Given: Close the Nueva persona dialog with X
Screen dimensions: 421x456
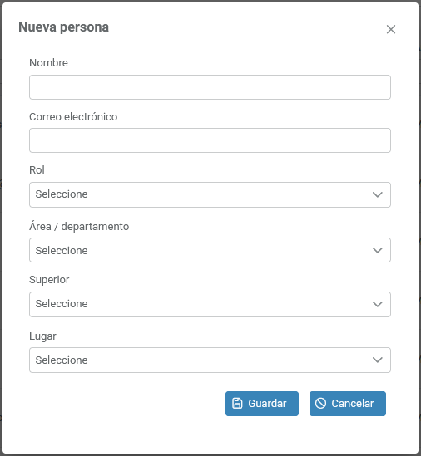Looking at the screenshot, I should pyautogui.click(x=391, y=29).
